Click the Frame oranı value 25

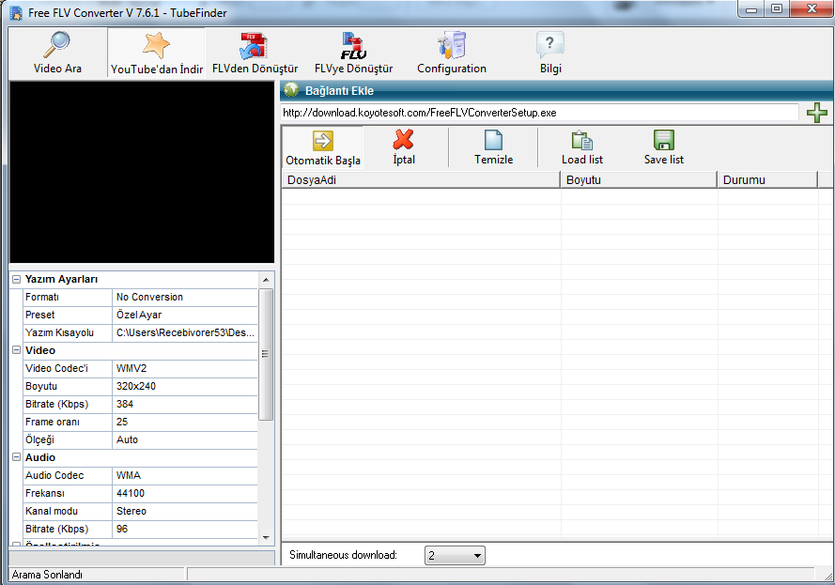tap(185, 422)
